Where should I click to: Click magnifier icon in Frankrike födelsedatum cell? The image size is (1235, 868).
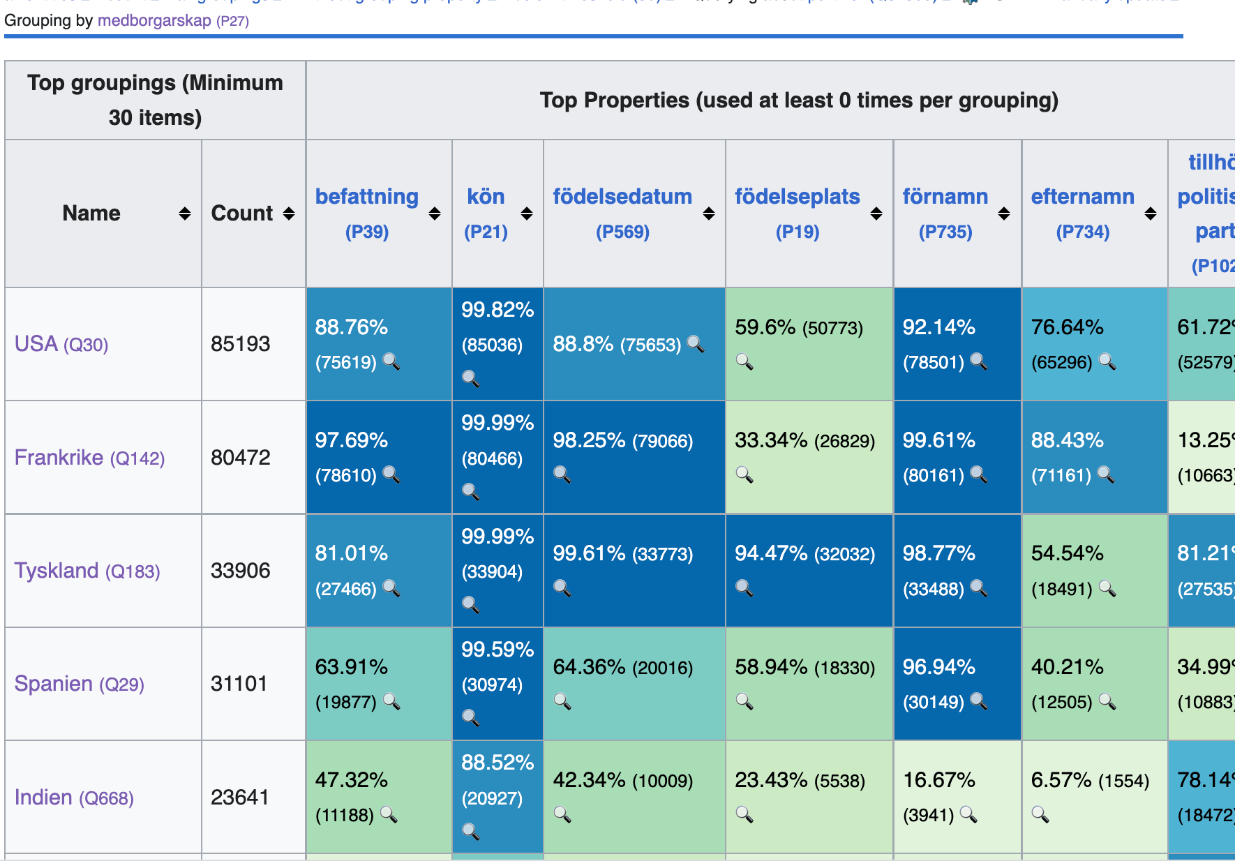point(562,474)
